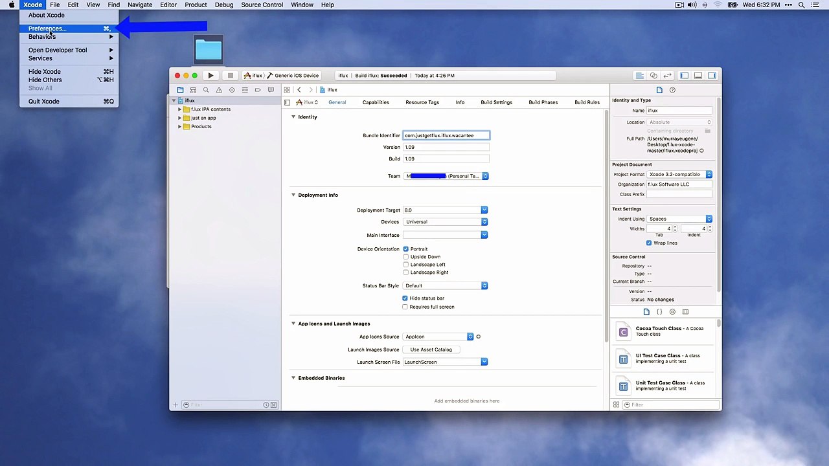The image size is (829, 466).
Task: Go forward in editor history
Action: coord(311,90)
